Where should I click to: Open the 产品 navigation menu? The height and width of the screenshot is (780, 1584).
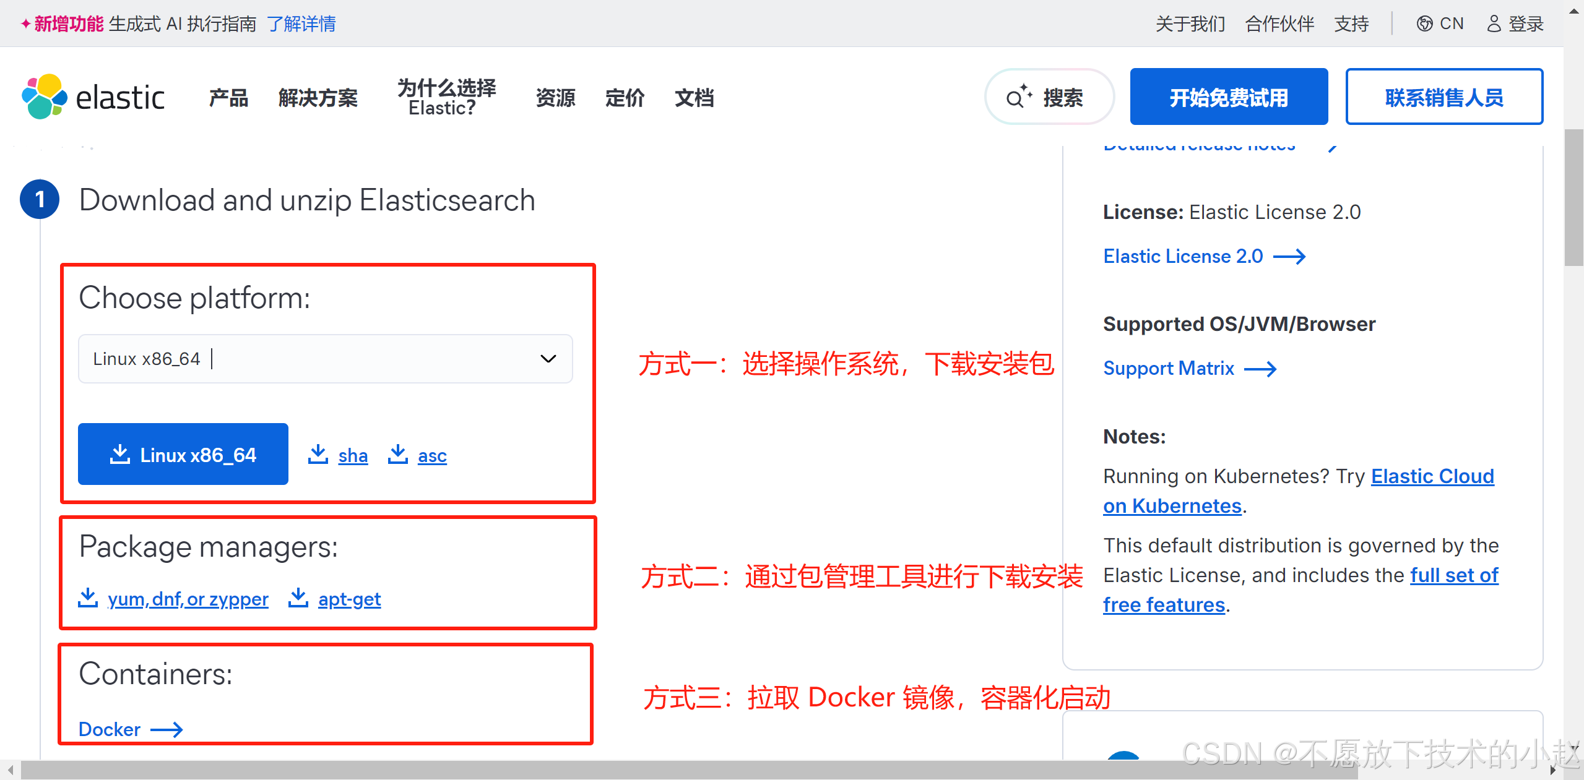point(228,98)
